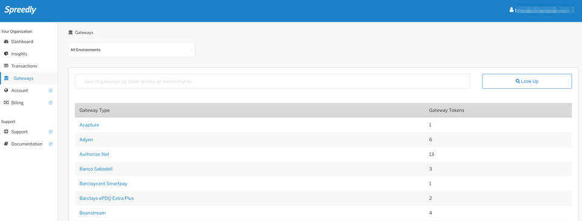Image resolution: width=582 pixels, height=221 pixels.
Task: Click the Gateways bank icon in sidebar
Action: tap(6, 78)
